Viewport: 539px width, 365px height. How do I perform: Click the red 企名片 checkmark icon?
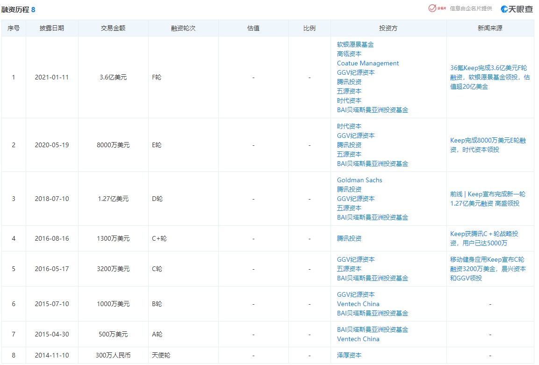pyautogui.click(x=432, y=8)
